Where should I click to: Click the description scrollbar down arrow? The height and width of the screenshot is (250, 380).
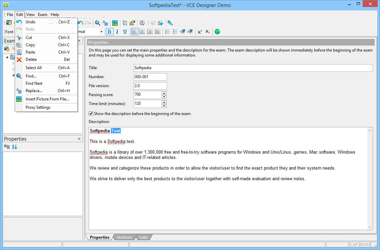click(370, 227)
